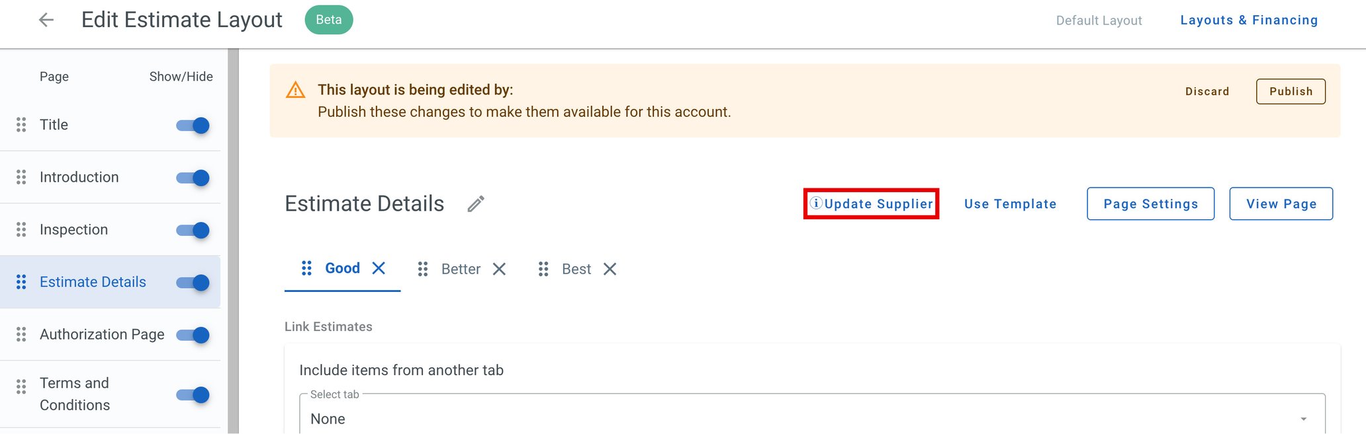Open Layouts & Financing
The width and height of the screenshot is (1366, 434).
click(x=1248, y=20)
